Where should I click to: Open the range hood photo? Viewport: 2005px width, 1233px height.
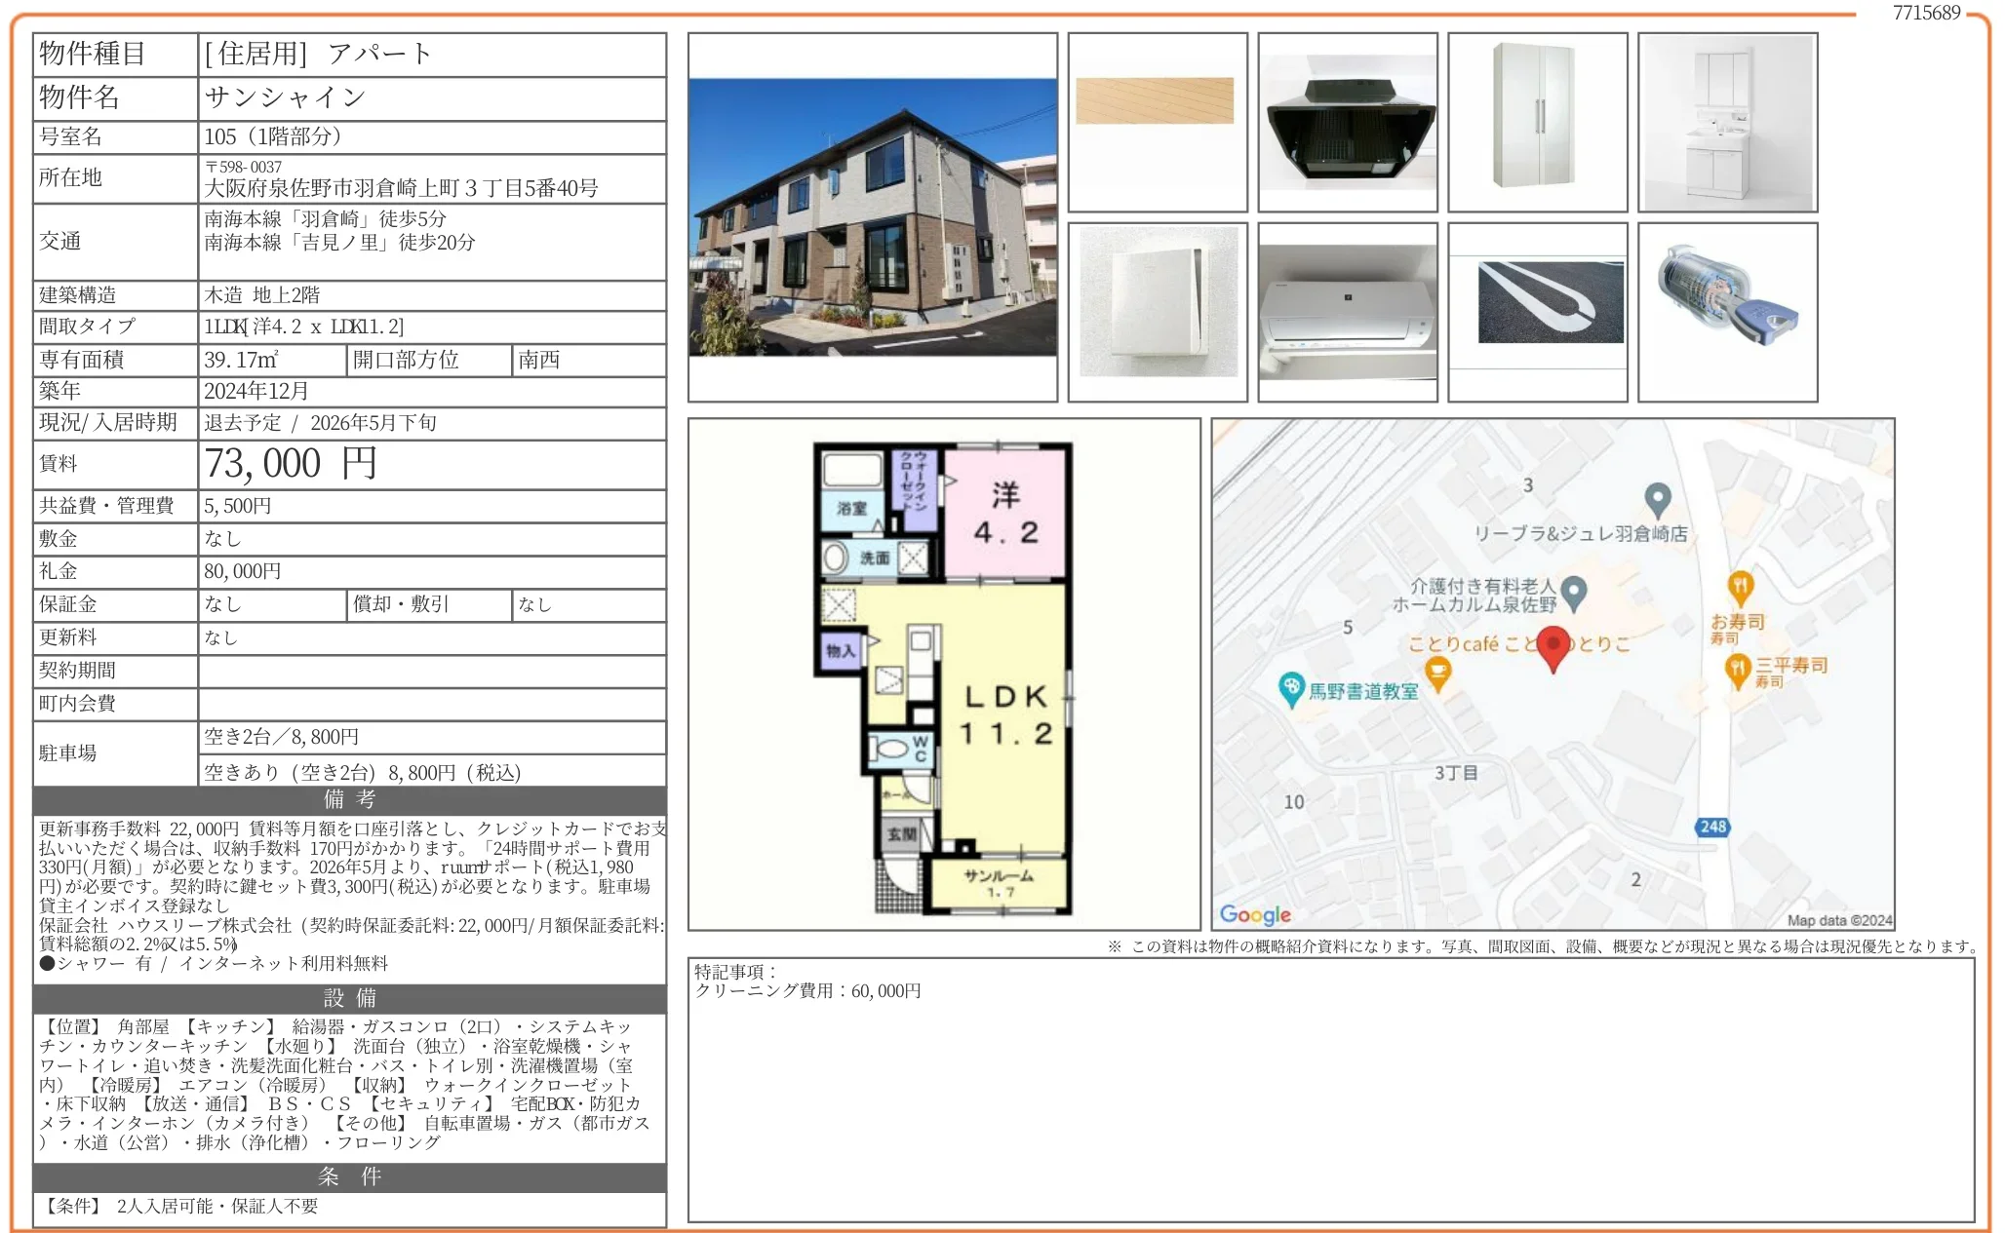pos(1347,122)
